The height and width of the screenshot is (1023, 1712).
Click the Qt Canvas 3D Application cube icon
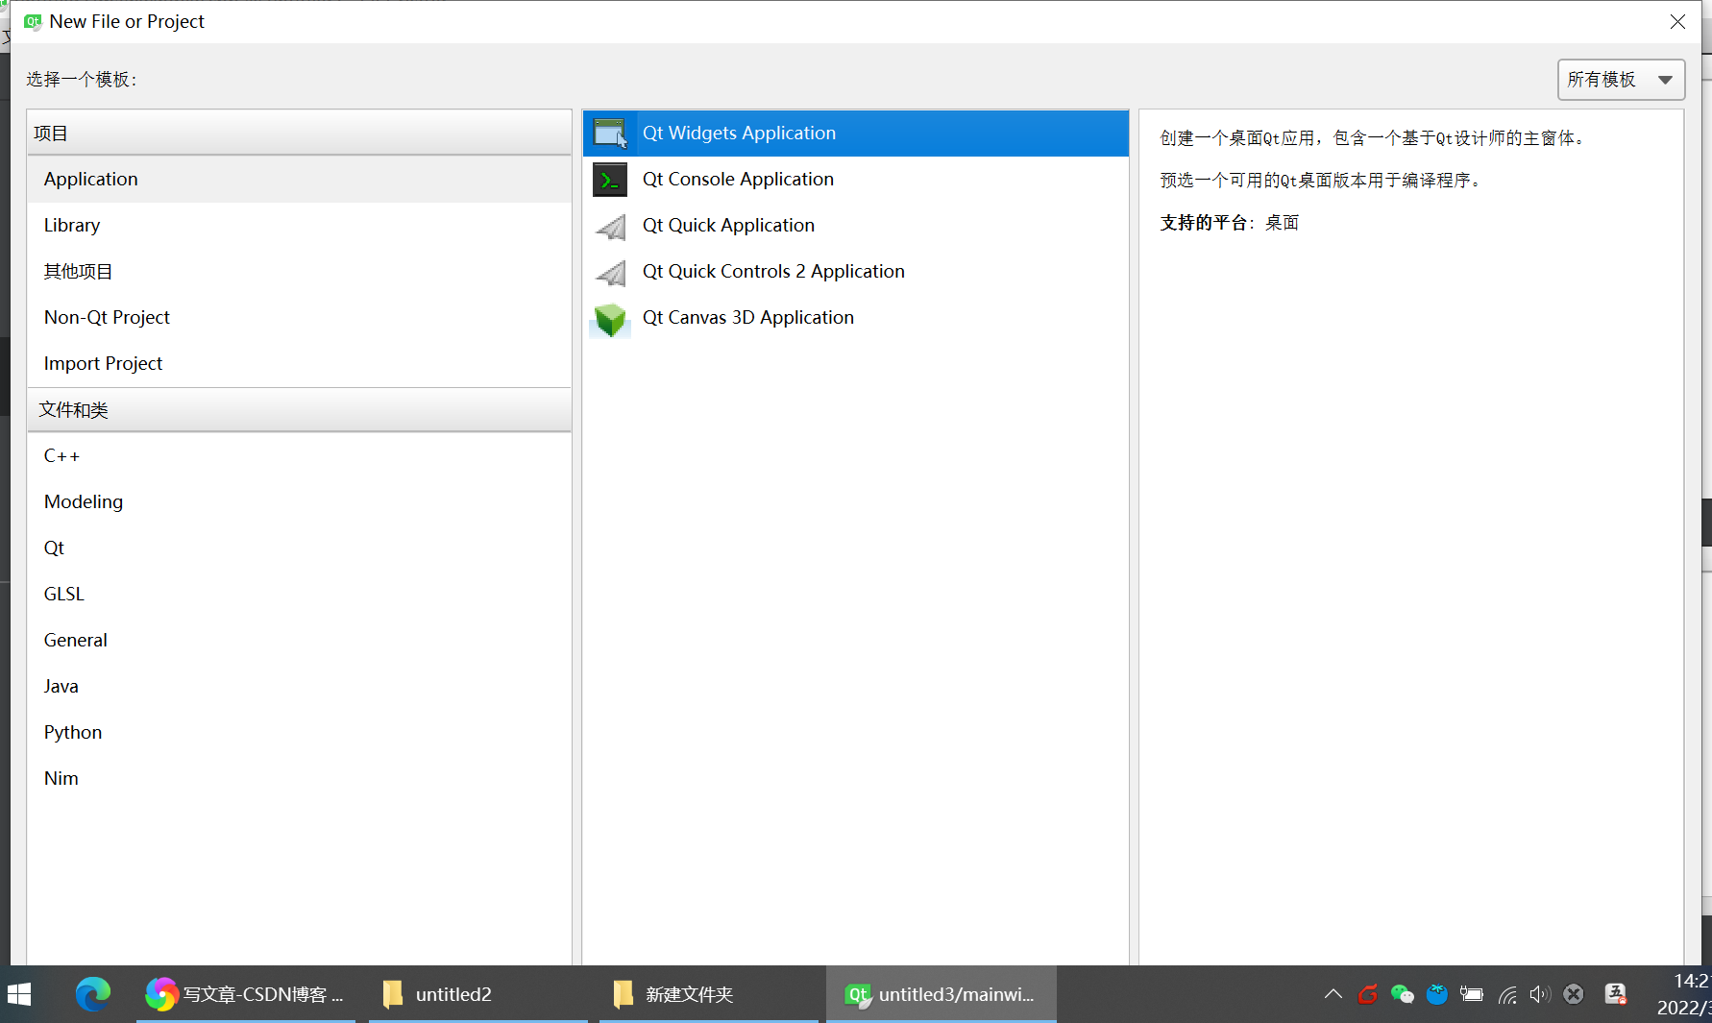point(609,318)
